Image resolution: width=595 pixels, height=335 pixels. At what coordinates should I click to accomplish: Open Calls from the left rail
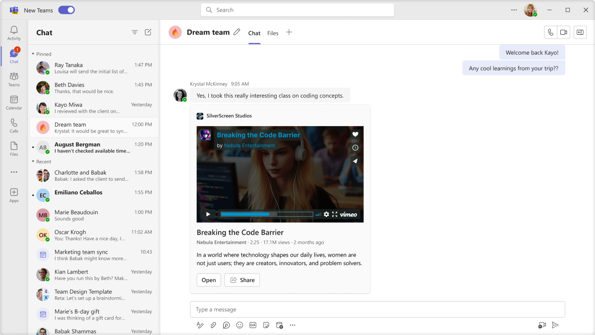[14, 126]
